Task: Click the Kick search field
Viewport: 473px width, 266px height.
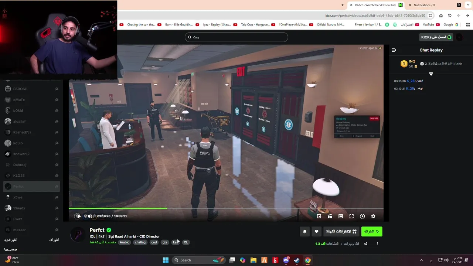Action: 236,37
